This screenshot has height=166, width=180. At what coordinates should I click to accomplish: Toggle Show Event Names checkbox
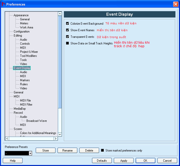(x=67, y=30)
